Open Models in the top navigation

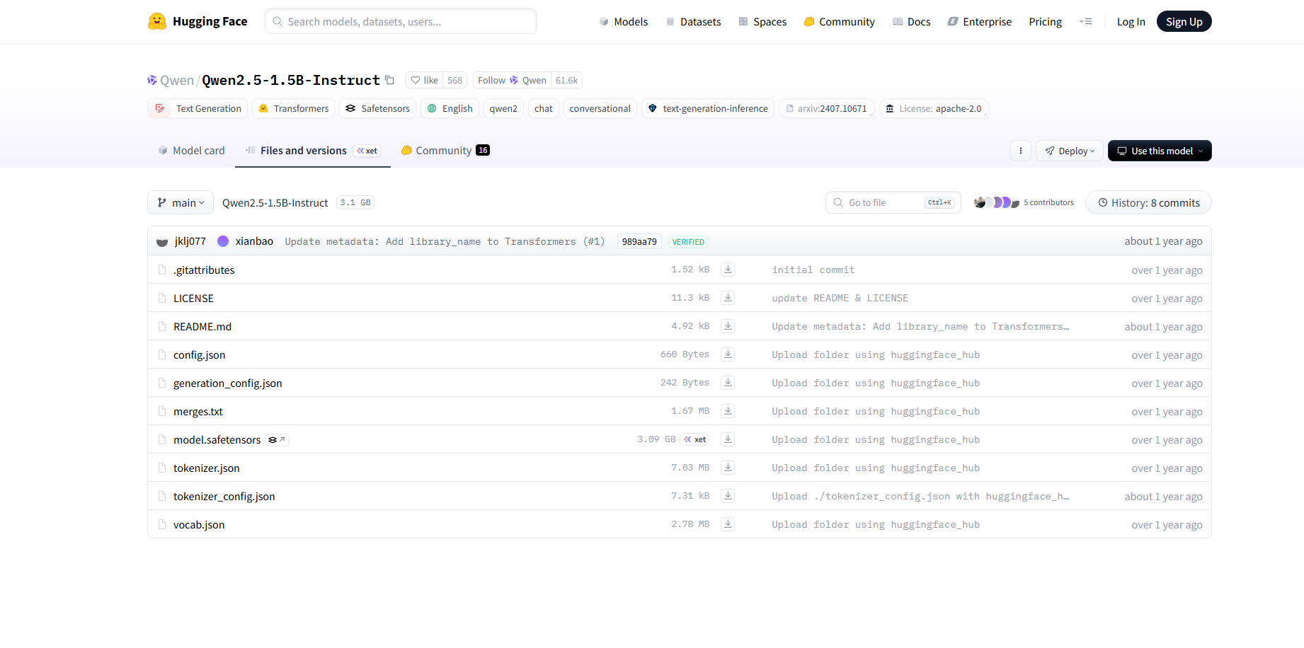(623, 22)
